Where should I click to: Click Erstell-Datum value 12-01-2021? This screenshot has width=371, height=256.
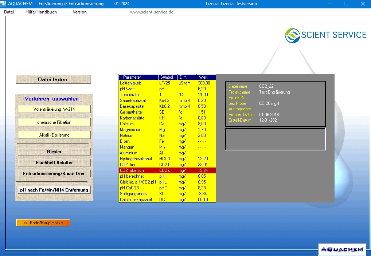click(269, 120)
